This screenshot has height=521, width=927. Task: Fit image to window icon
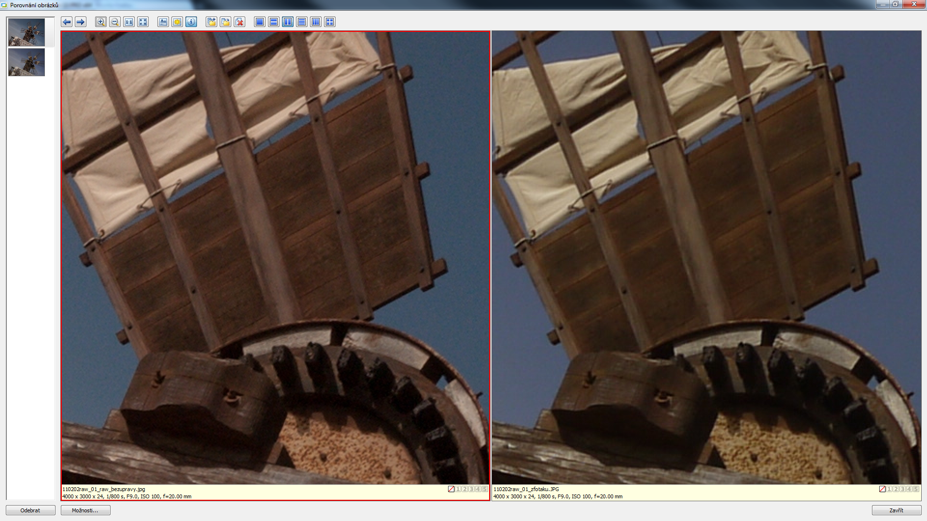(x=143, y=22)
